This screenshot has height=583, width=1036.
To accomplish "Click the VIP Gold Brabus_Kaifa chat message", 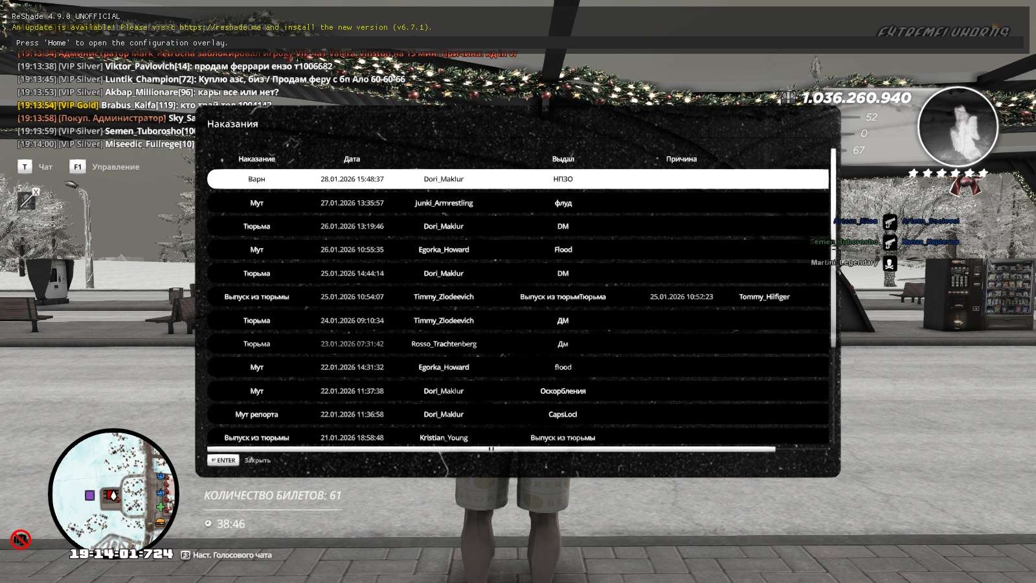I will 144,105.
